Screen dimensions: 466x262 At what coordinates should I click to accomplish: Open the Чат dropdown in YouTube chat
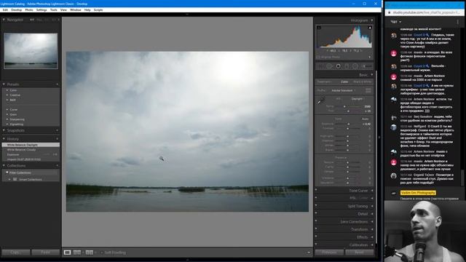click(x=395, y=22)
